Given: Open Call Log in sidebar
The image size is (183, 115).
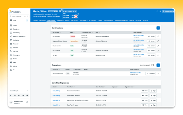Looking at the screenshot, I should pos(15,51).
